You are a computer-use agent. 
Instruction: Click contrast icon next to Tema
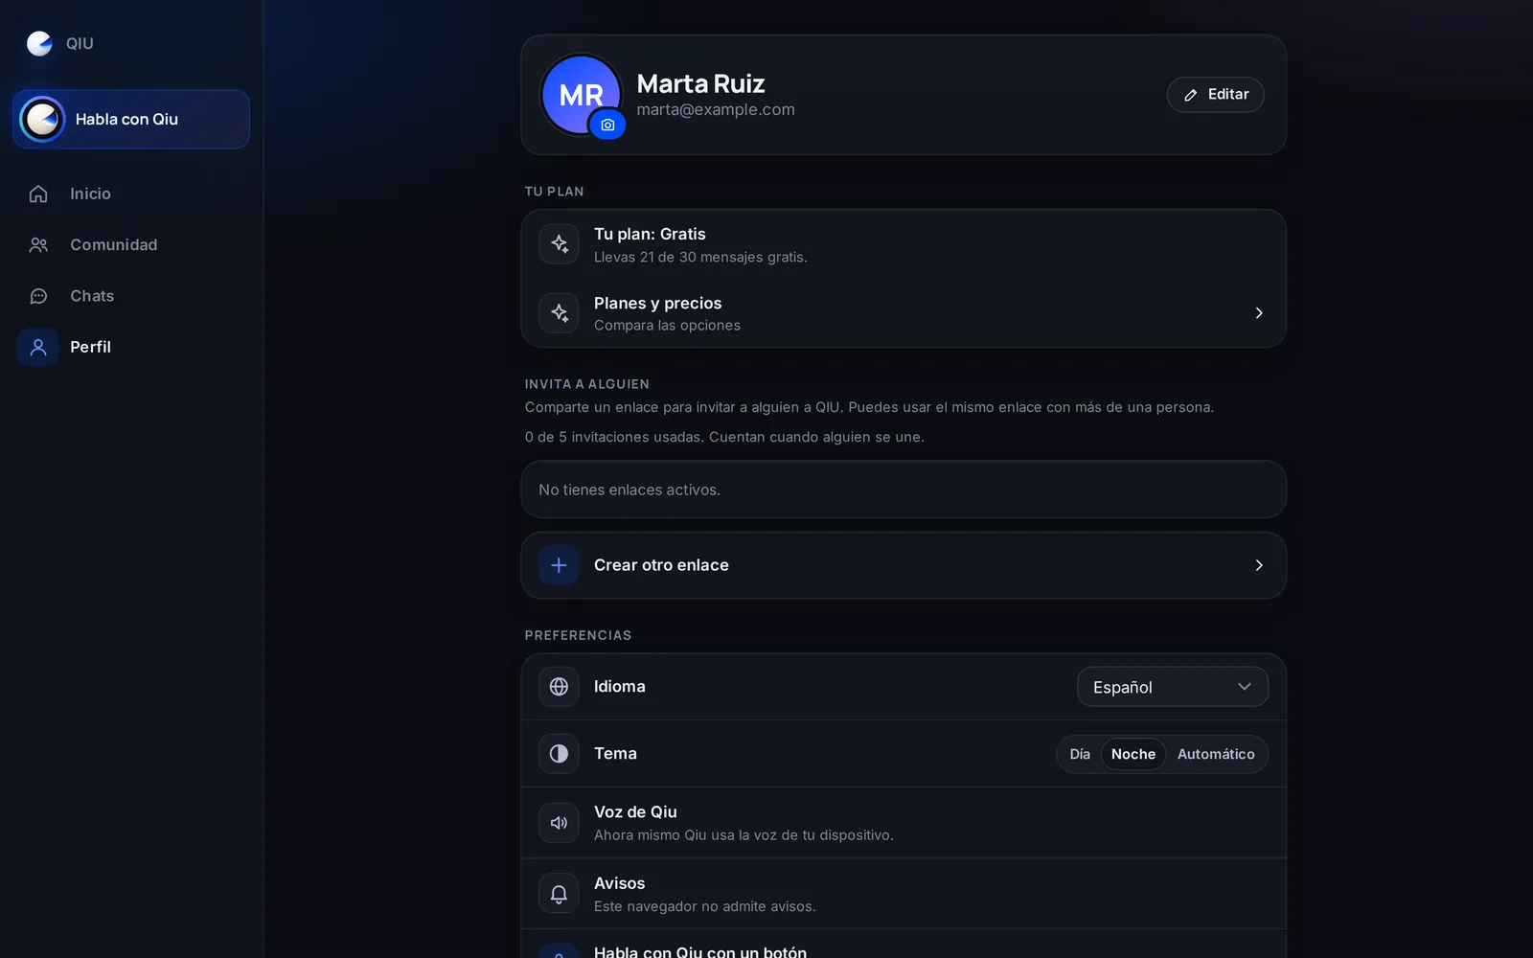(x=559, y=754)
